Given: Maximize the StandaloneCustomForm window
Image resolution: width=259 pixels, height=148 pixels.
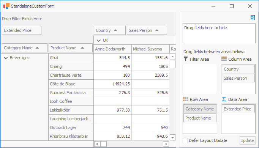Looking at the screenshot, I should click(x=232, y=6).
